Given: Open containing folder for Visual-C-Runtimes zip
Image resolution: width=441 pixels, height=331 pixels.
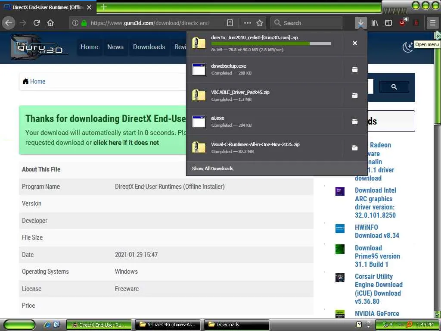Looking at the screenshot, I should coord(355,148).
